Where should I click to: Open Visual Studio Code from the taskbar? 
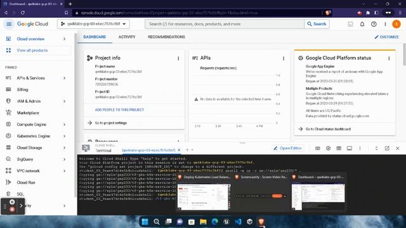[x=238, y=222]
